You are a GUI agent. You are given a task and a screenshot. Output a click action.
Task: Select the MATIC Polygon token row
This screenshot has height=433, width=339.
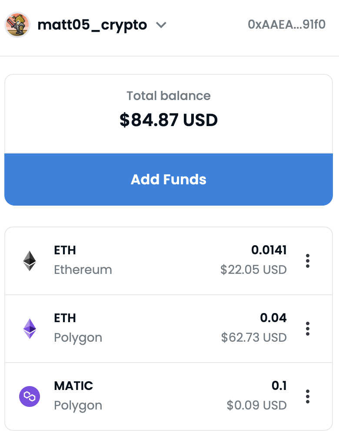169,396
